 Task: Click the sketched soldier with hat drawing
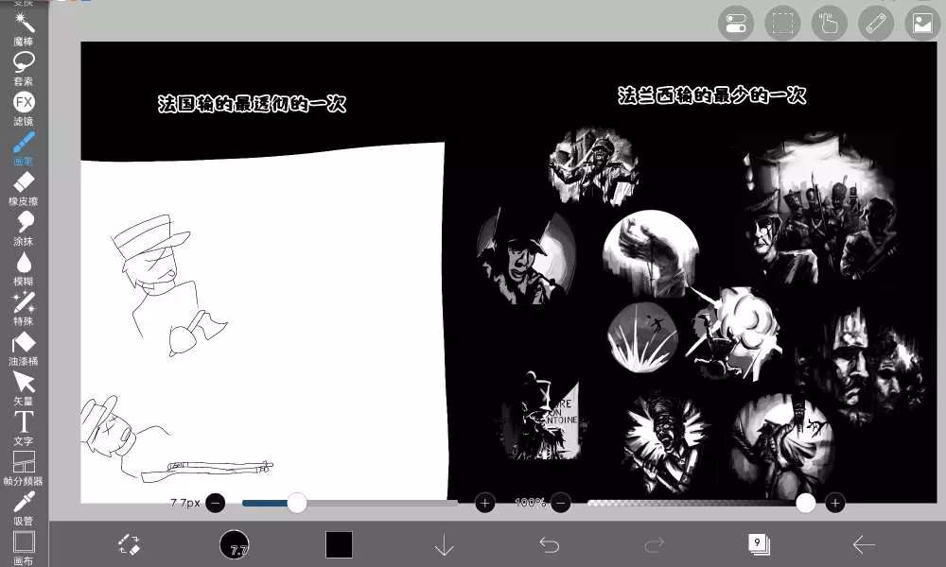coord(167,284)
